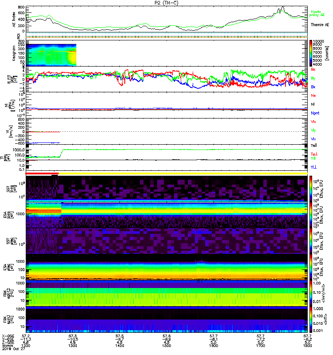The width and height of the screenshot is (333, 355).
Task: Click the "hhmm" axis row label
Action: coord(7,346)
